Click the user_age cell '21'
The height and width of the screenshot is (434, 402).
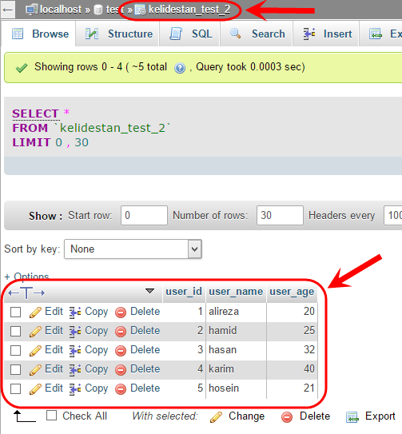[309, 388]
